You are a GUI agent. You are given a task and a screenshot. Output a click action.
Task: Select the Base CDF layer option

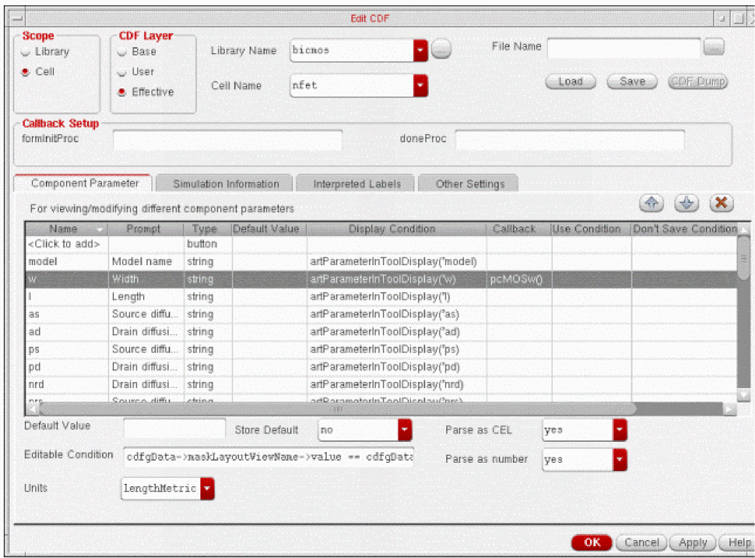[x=123, y=52]
